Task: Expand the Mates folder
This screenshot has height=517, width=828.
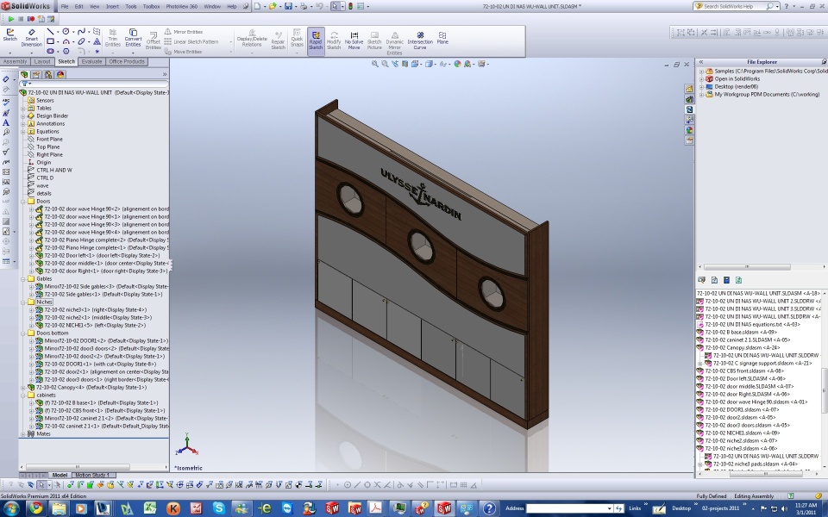Action: 23,434
